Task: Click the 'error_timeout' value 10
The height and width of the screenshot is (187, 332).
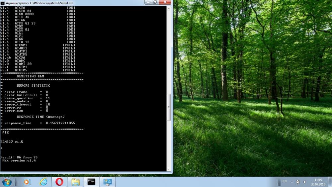Action: tap(48, 104)
